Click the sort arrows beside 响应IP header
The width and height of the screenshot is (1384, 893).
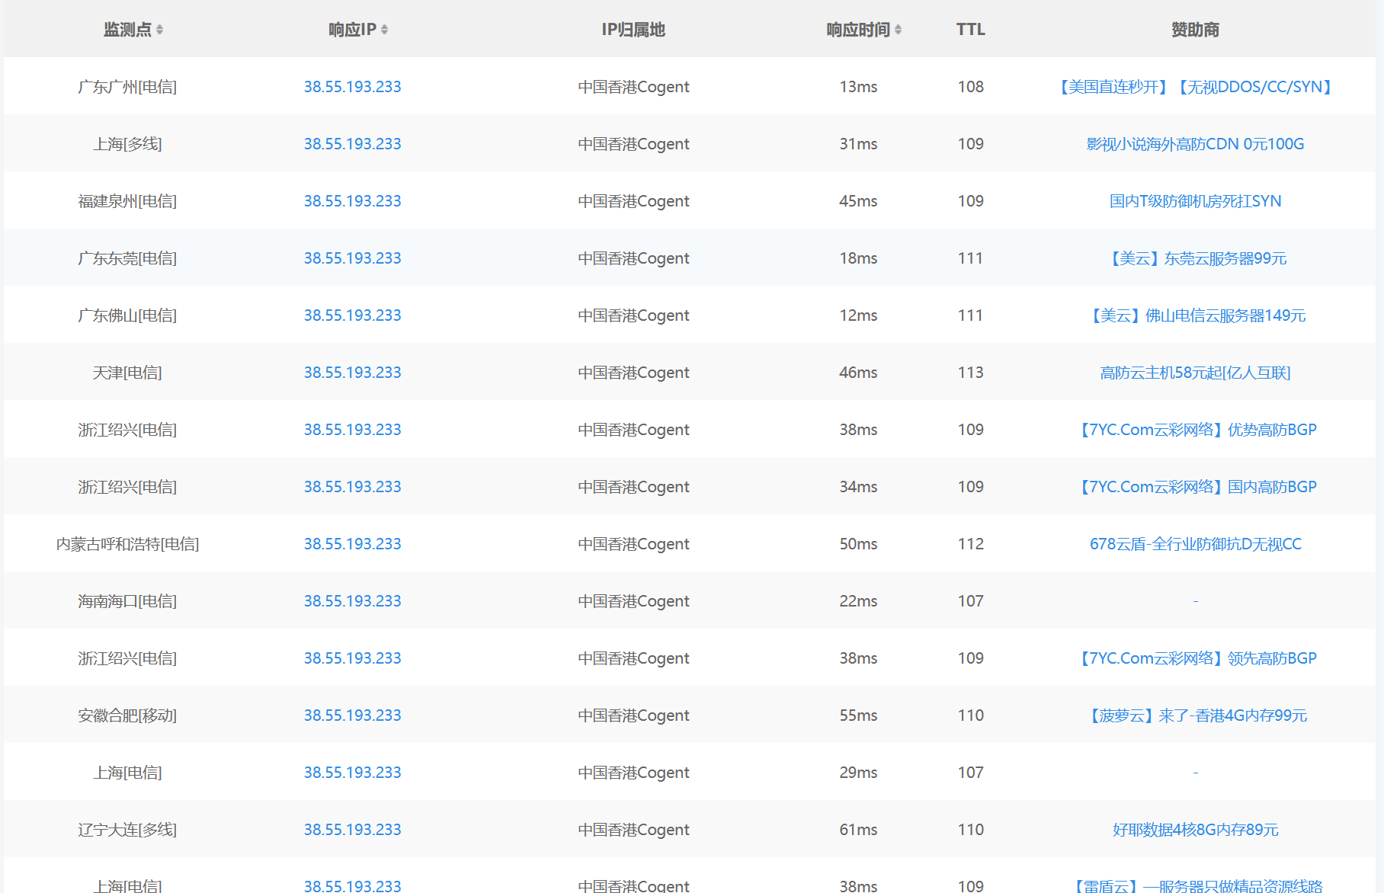pos(384,30)
